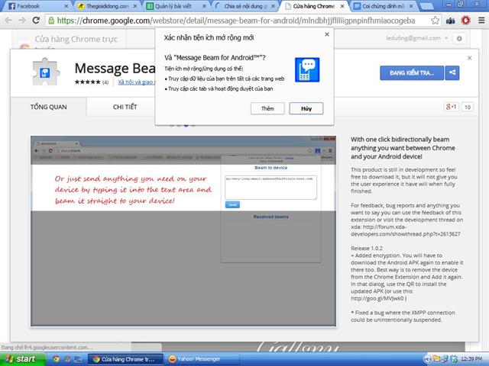This screenshot has height=366, width=489.
Task: Reload the page with the refresh icon
Action: point(36,21)
